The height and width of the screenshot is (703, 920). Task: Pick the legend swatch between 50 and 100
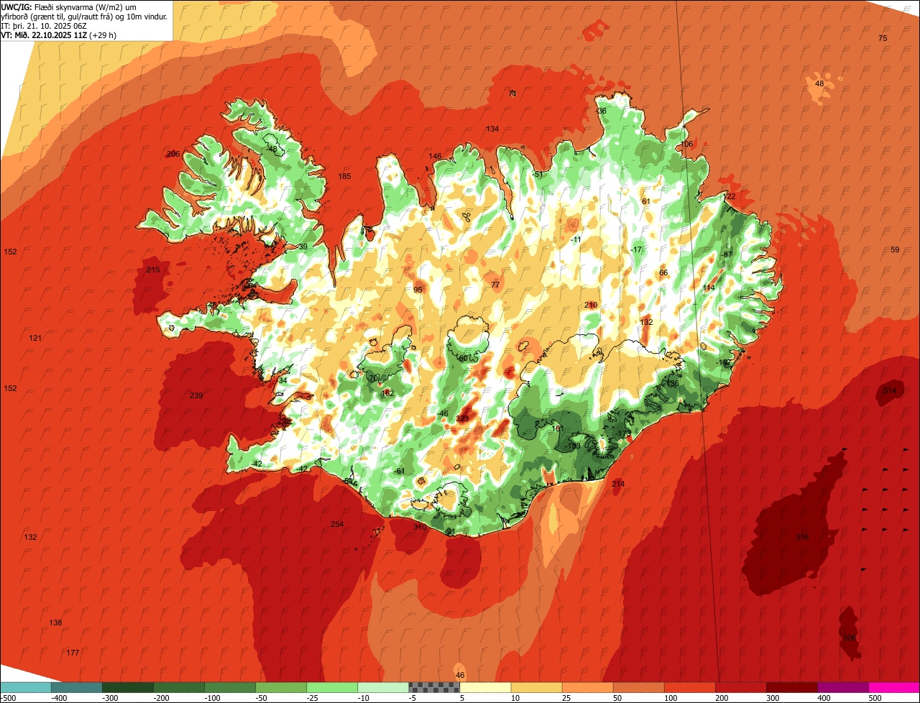638,687
